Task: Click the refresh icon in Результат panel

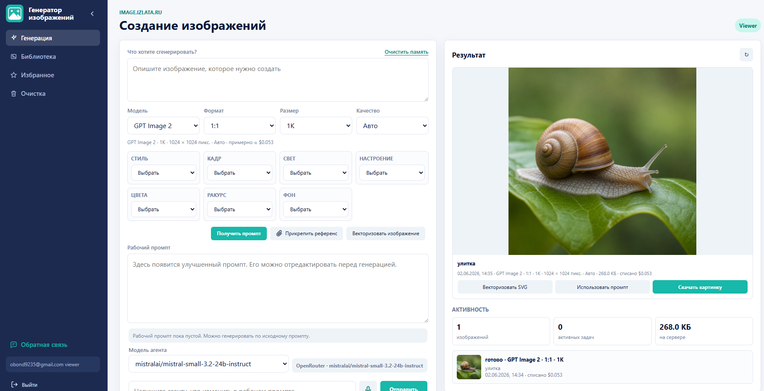Action: click(x=746, y=55)
